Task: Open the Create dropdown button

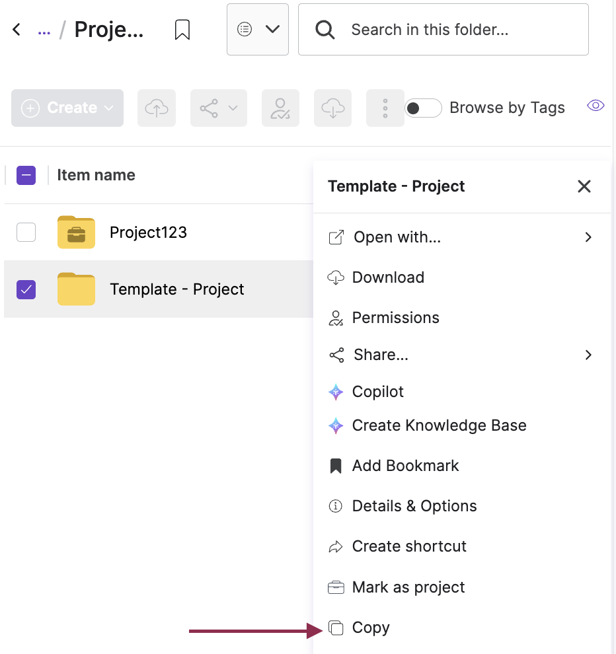Action: pos(67,108)
